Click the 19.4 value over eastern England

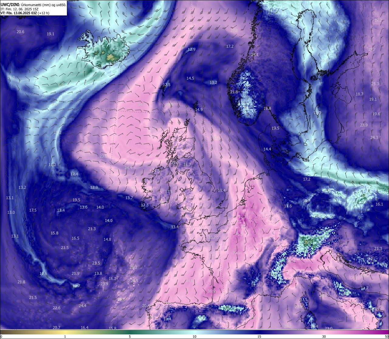coord(222,190)
